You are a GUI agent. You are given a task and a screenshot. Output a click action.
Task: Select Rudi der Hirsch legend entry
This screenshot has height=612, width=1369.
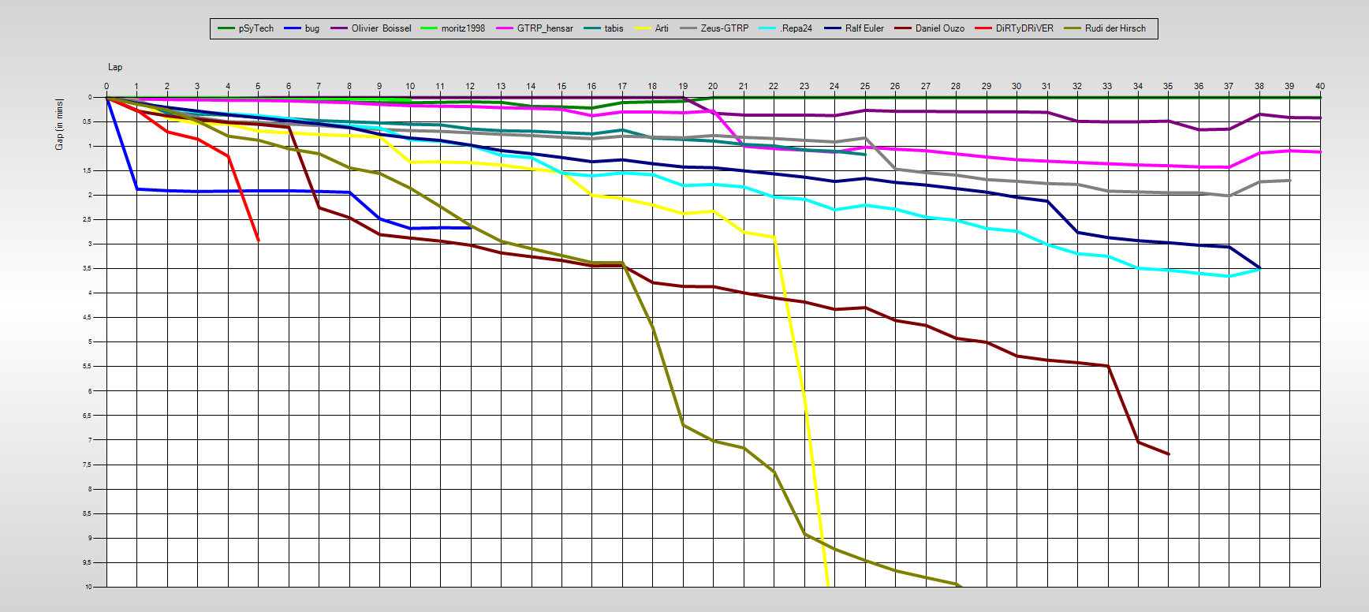point(1115,28)
